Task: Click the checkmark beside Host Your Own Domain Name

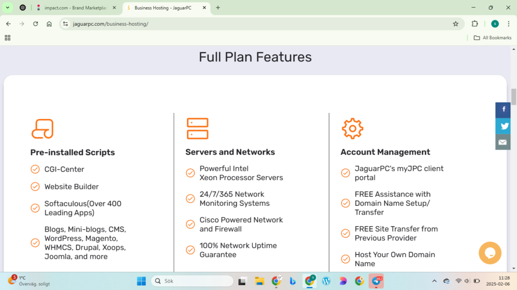Action: click(345, 259)
